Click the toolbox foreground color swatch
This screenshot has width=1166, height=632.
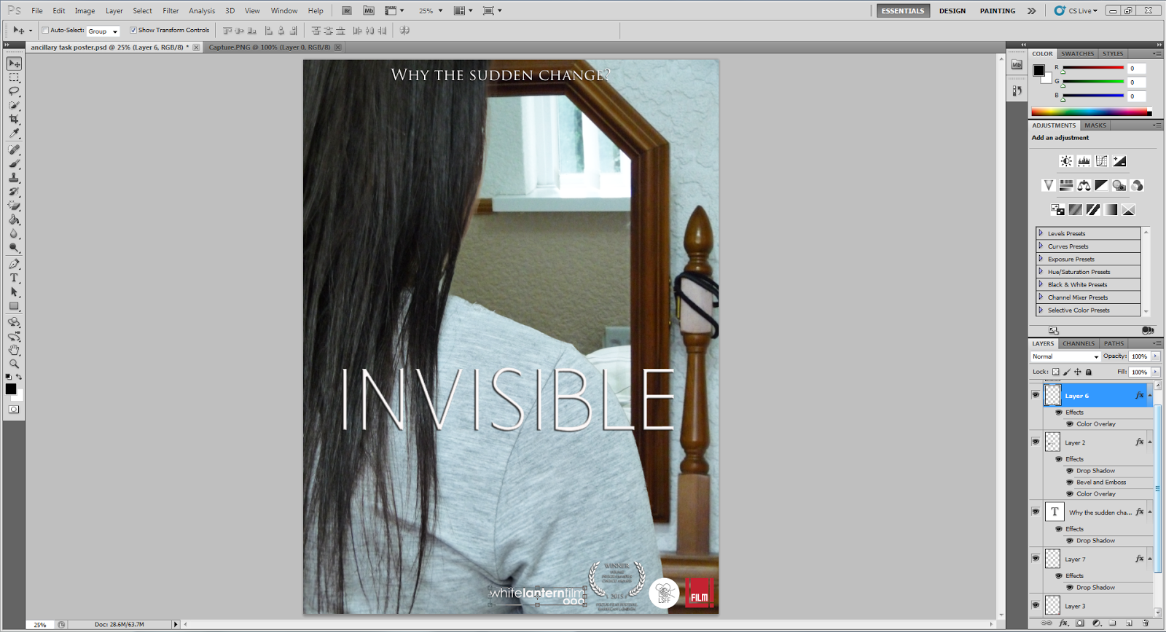point(11,389)
